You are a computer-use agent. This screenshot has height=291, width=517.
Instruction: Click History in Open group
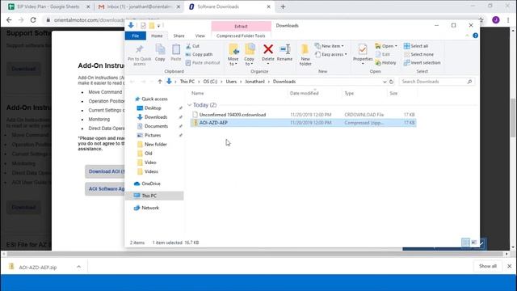pos(385,63)
